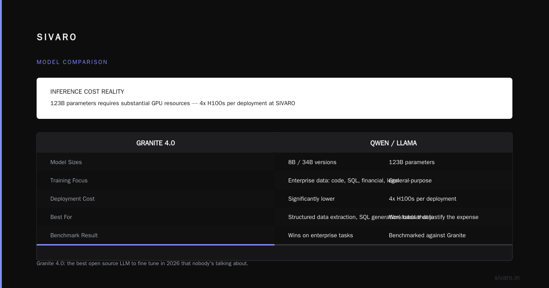Select the Best For row label

pos(61,217)
